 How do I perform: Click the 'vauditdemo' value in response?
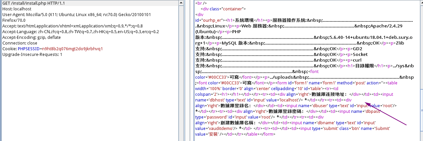[216, 129]
